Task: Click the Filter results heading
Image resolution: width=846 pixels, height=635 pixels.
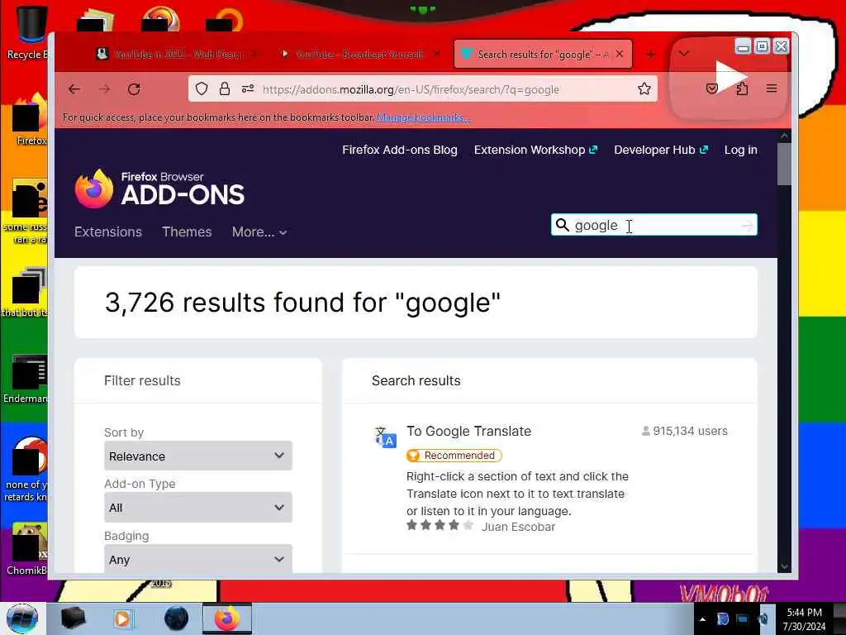Action: pyautogui.click(x=142, y=380)
